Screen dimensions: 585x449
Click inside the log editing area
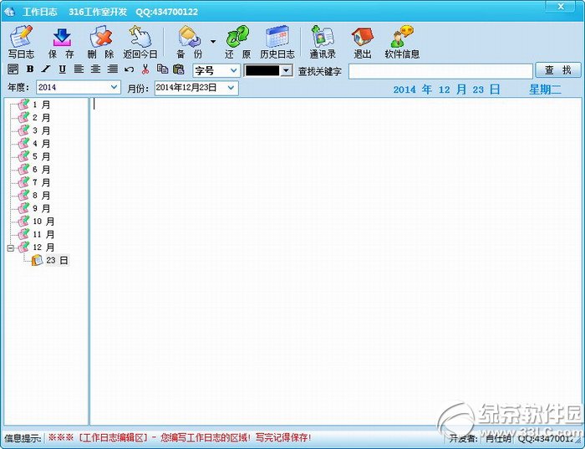(336, 261)
